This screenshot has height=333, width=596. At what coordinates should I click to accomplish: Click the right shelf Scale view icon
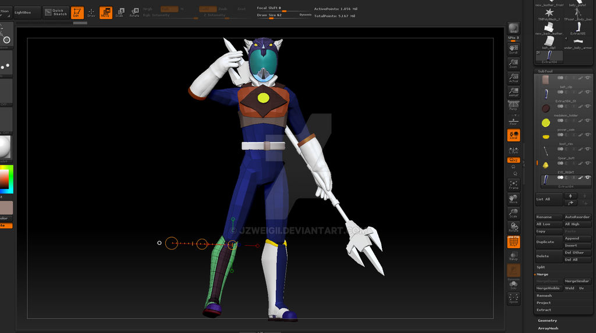513,213
